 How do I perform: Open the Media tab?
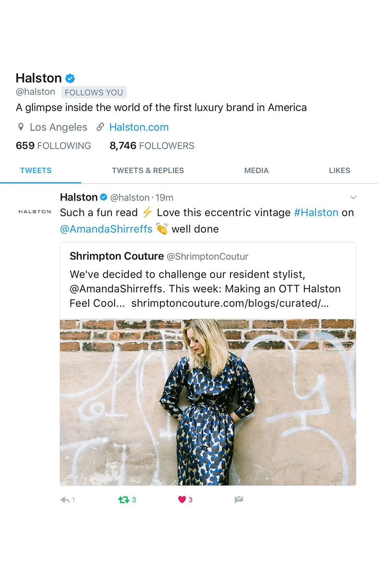coord(256,170)
